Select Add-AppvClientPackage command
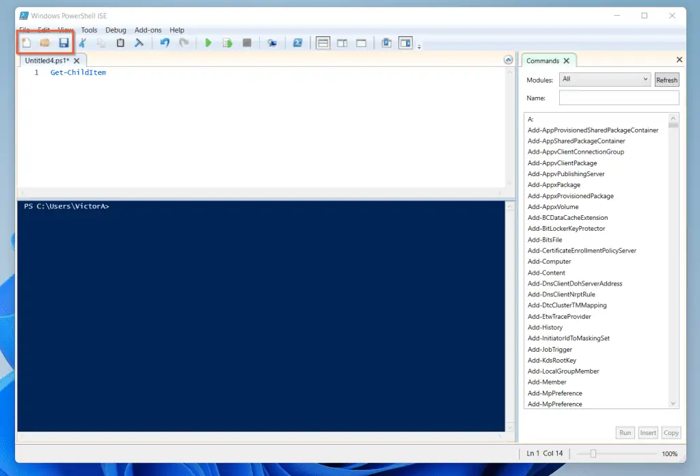The width and height of the screenshot is (700, 476). [x=562, y=163]
